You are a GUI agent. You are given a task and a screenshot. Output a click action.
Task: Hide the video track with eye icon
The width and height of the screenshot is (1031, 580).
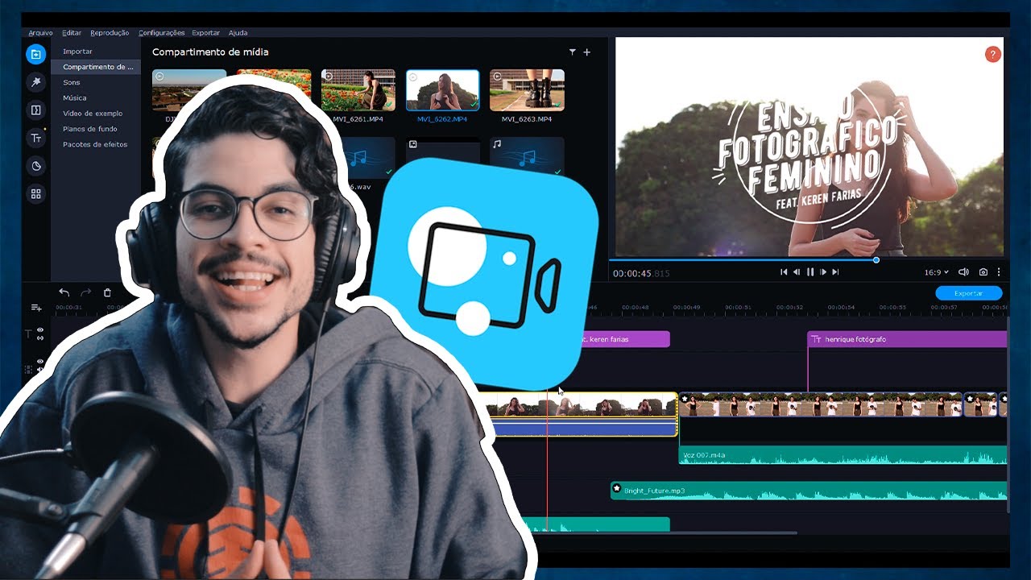tap(40, 362)
